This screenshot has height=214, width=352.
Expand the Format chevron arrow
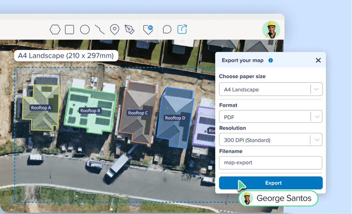tap(317, 117)
